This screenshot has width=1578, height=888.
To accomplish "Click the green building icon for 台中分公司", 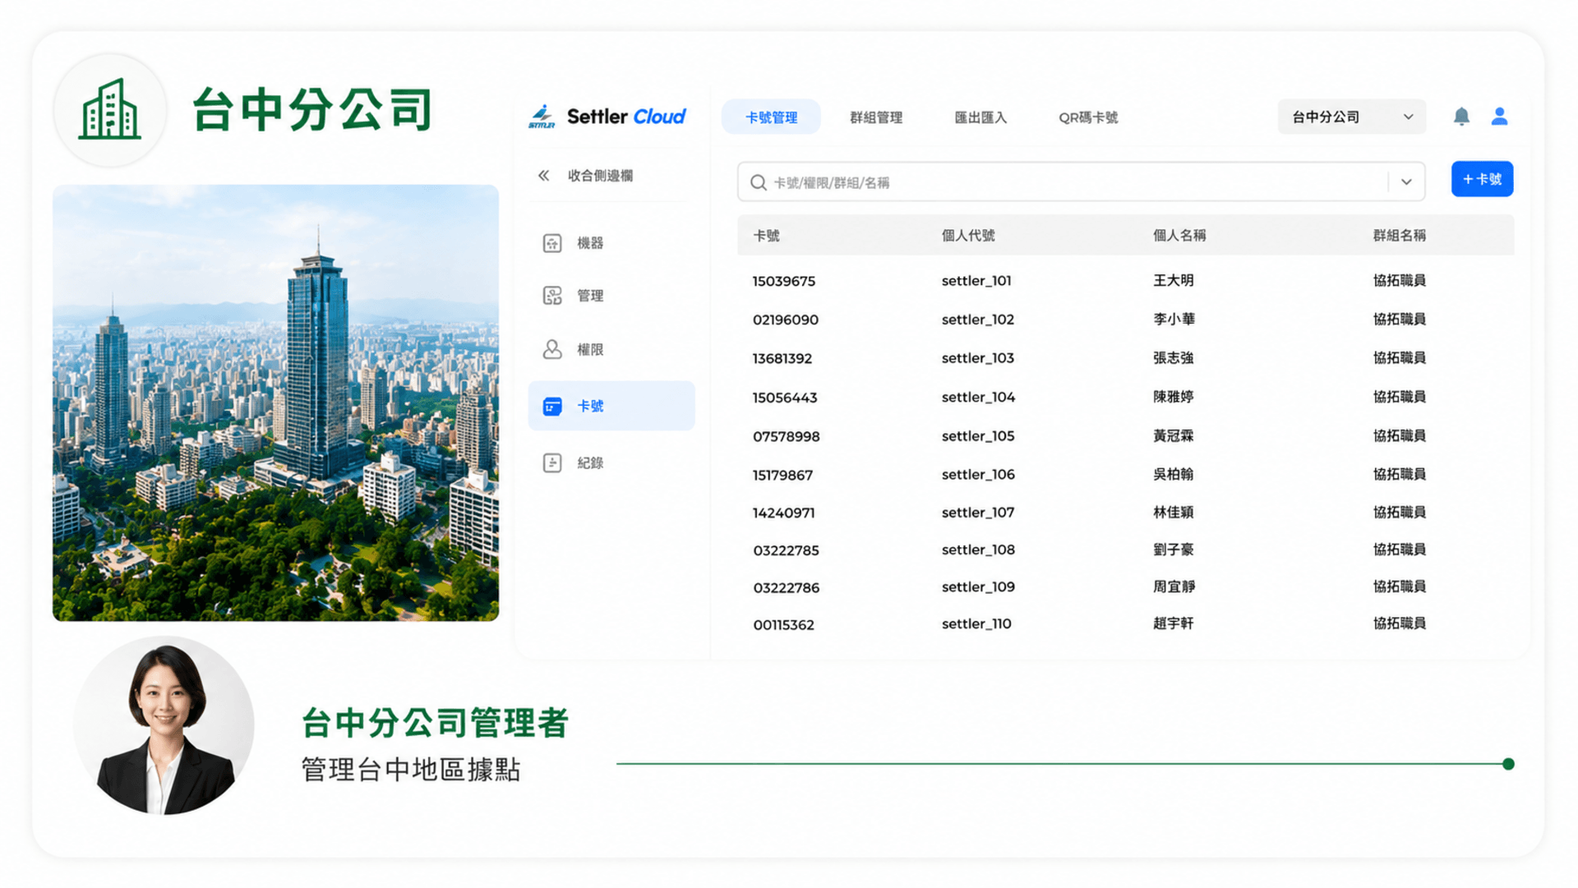I will pos(110,110).
